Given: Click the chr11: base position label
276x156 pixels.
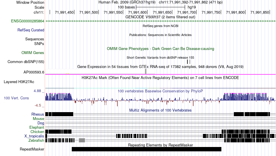Looking at the screenshot, I should [39, 12].
